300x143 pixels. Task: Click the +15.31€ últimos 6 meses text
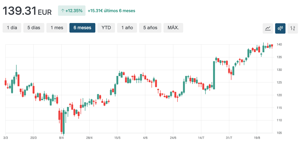[111, 11]
